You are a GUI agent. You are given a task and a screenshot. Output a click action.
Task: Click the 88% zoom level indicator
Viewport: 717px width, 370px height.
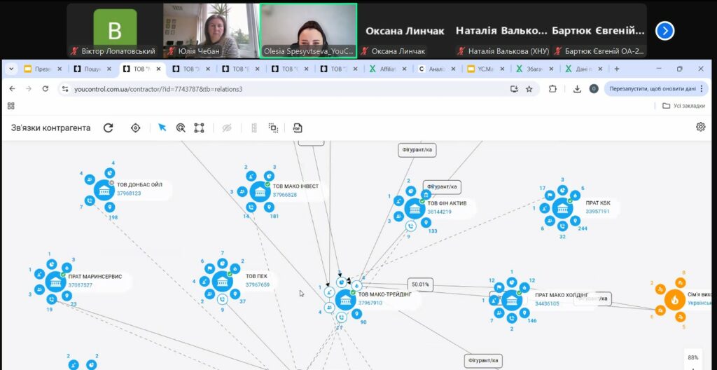click(692, 357)
